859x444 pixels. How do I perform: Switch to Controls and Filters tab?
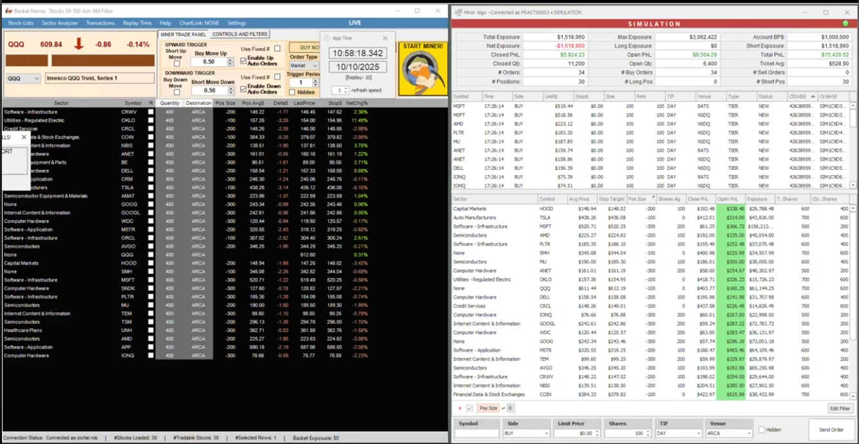(240, 34)
